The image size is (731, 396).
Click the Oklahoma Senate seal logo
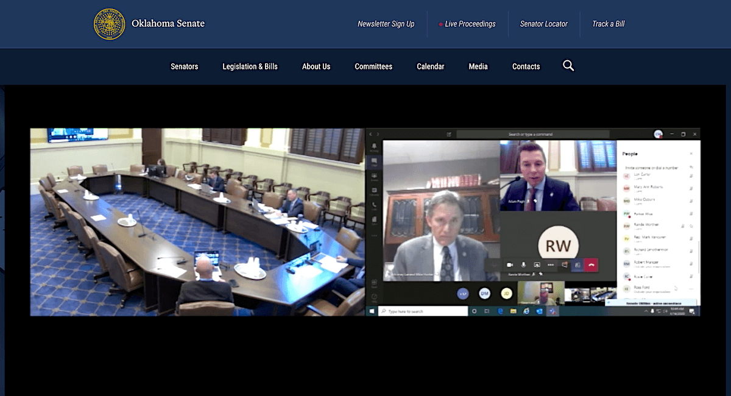110,24
